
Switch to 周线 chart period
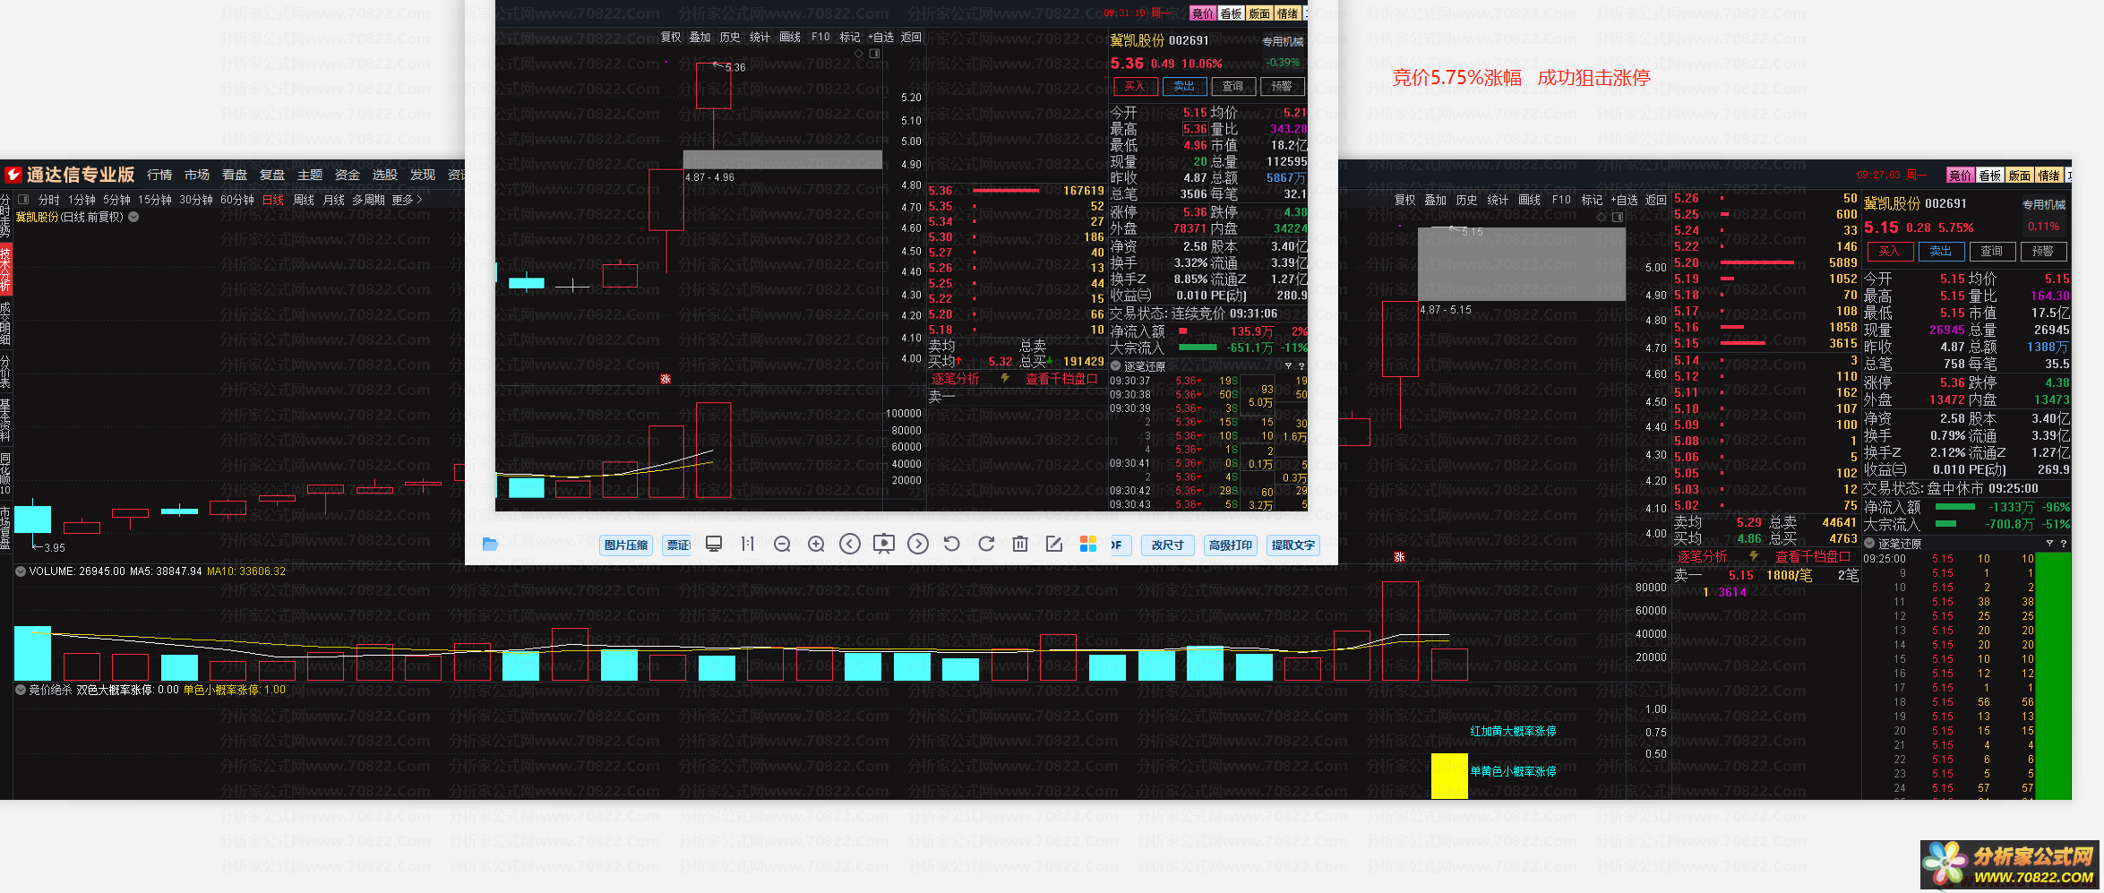(304, 200)
